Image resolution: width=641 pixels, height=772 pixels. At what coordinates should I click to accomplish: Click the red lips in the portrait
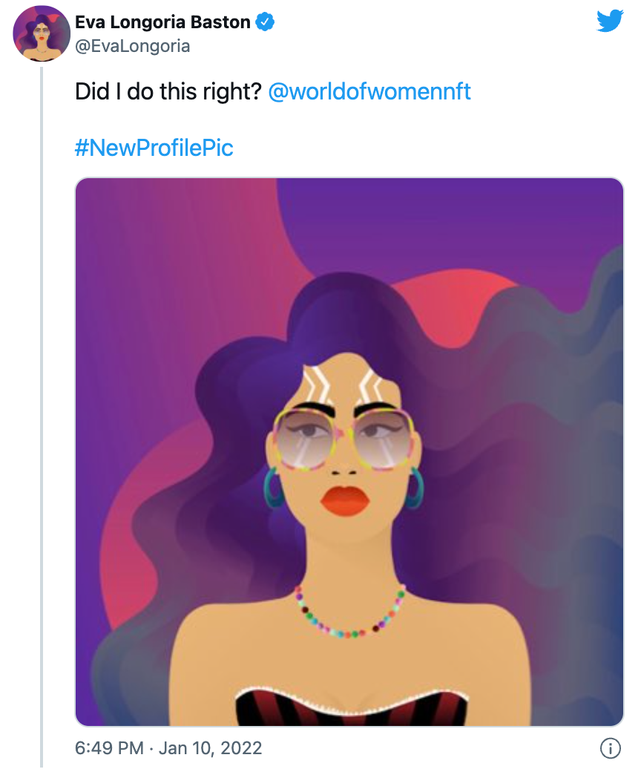tap(345, 500)
